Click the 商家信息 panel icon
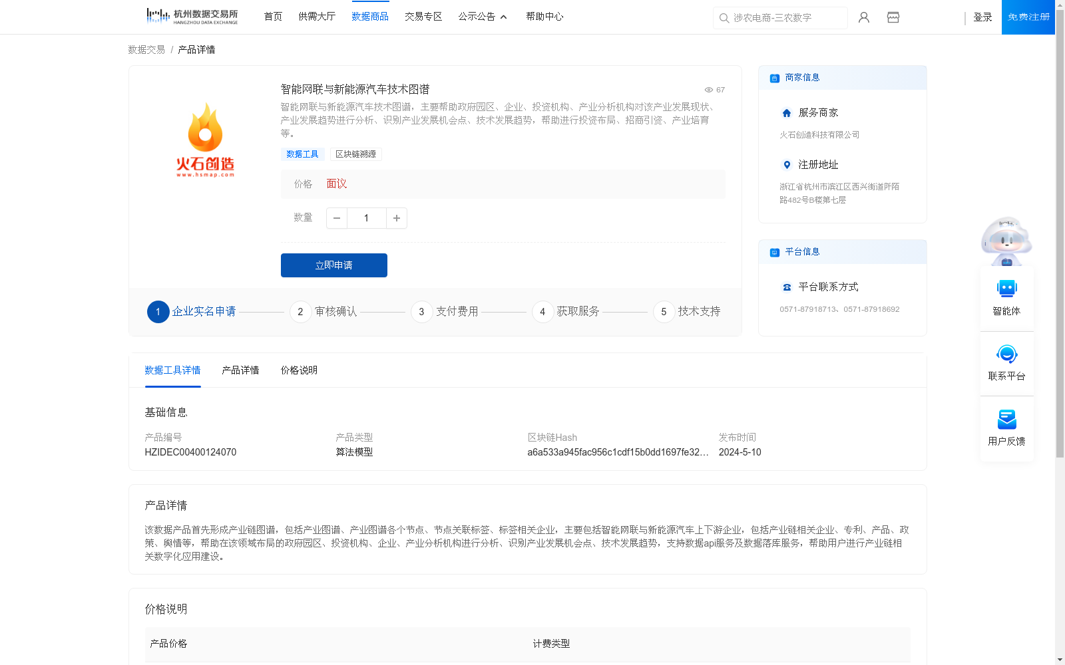Screen dimensions: 1065x665 [x=775, y=78]
